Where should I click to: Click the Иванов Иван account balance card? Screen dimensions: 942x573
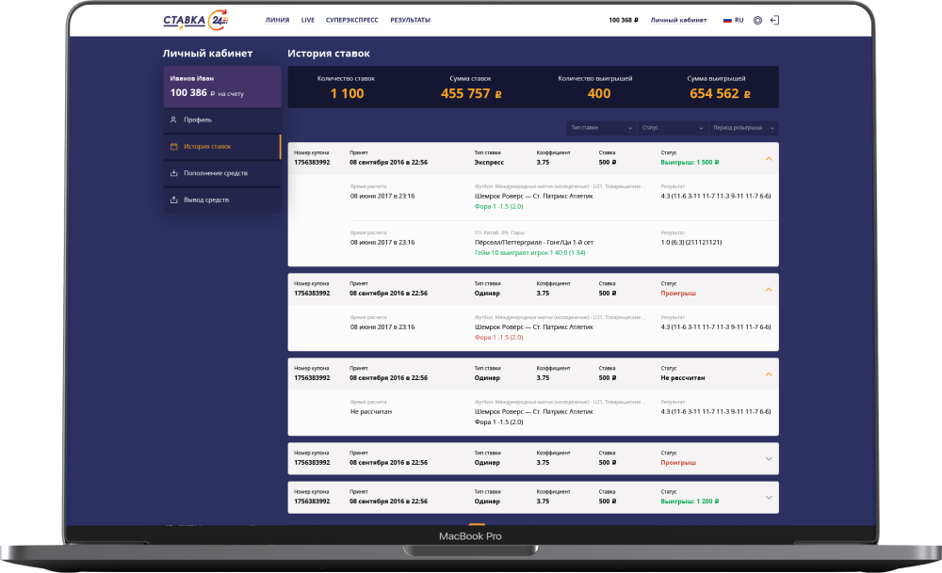[221, 87]
